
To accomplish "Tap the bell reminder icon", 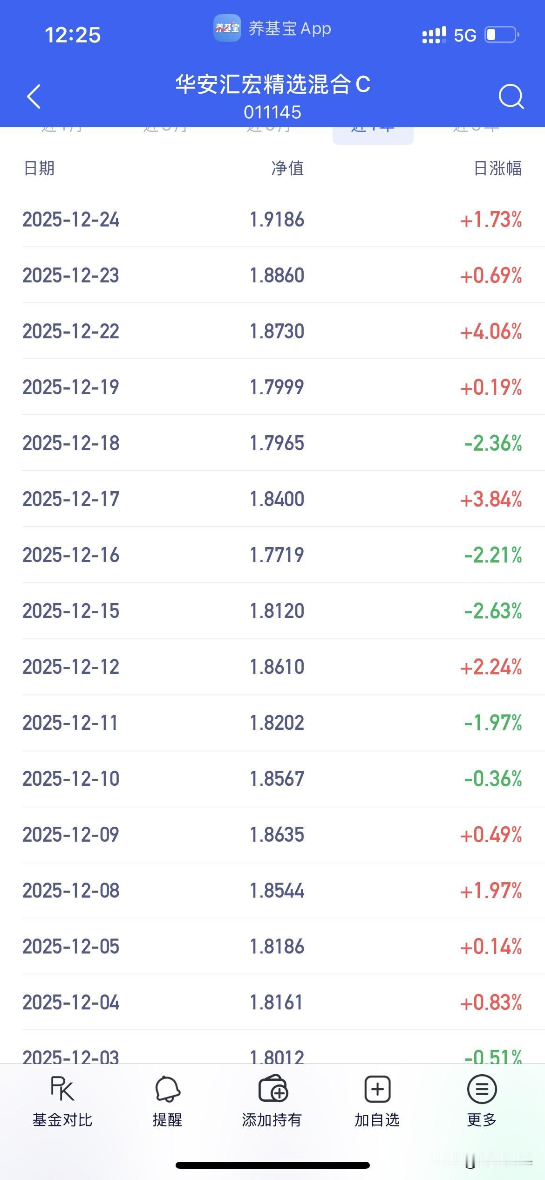I will click(167, 1089).
